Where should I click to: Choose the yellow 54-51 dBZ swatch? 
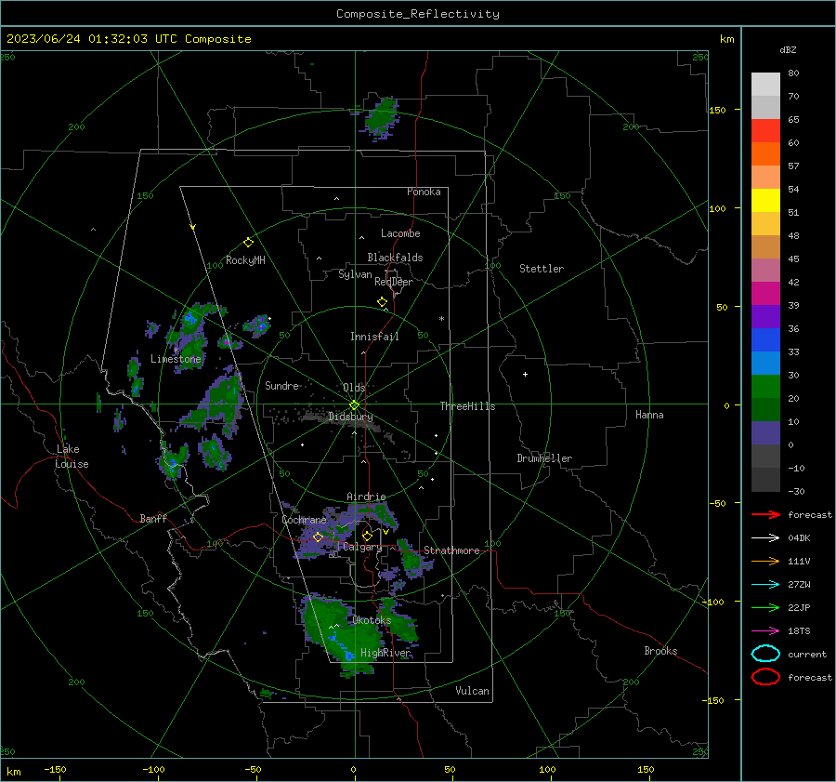click(x=765, y=201)
